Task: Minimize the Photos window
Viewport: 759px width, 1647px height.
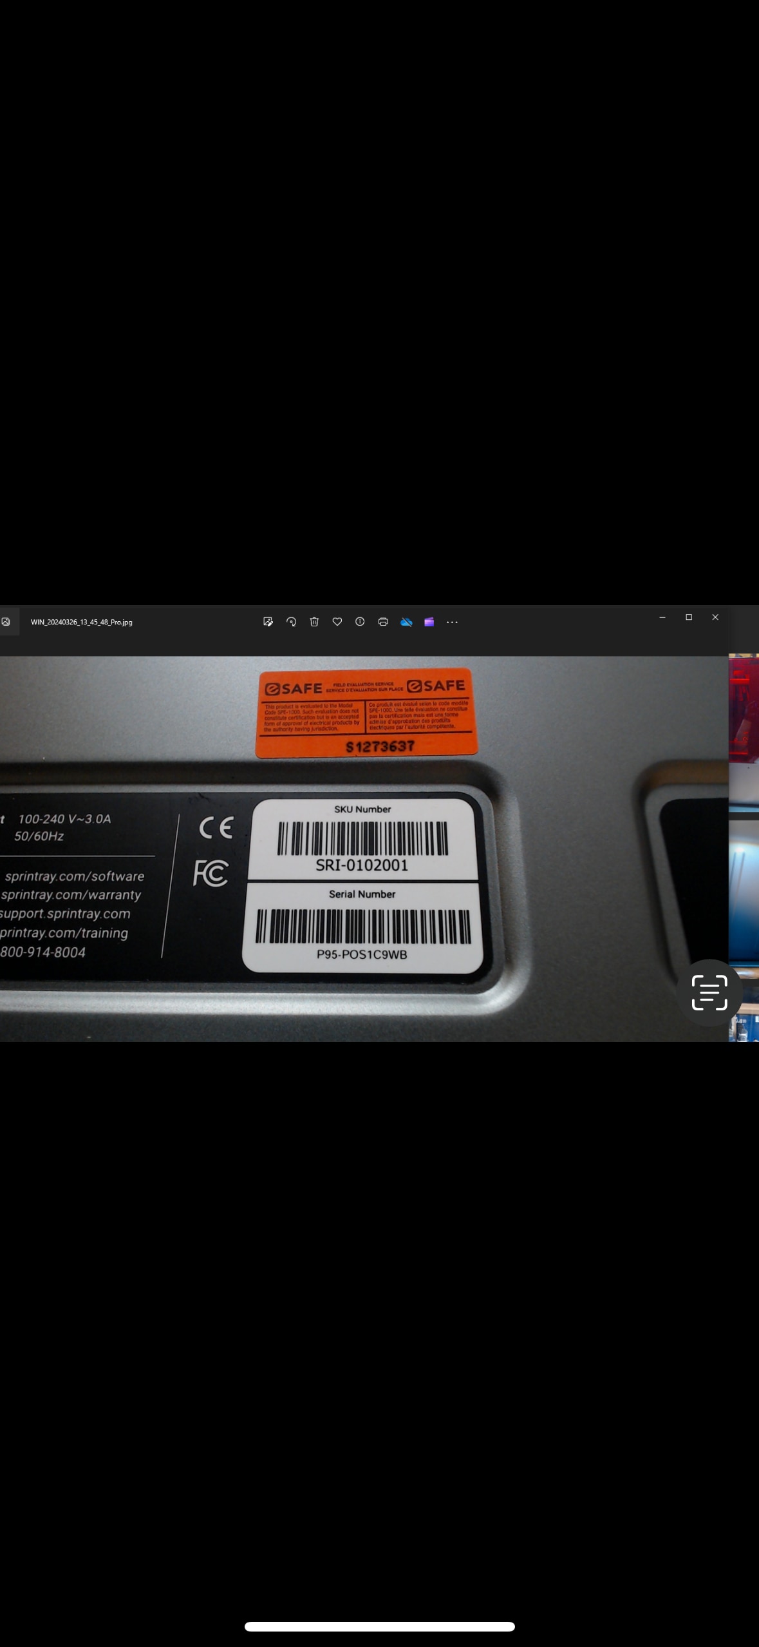Action: coord(662,617)
